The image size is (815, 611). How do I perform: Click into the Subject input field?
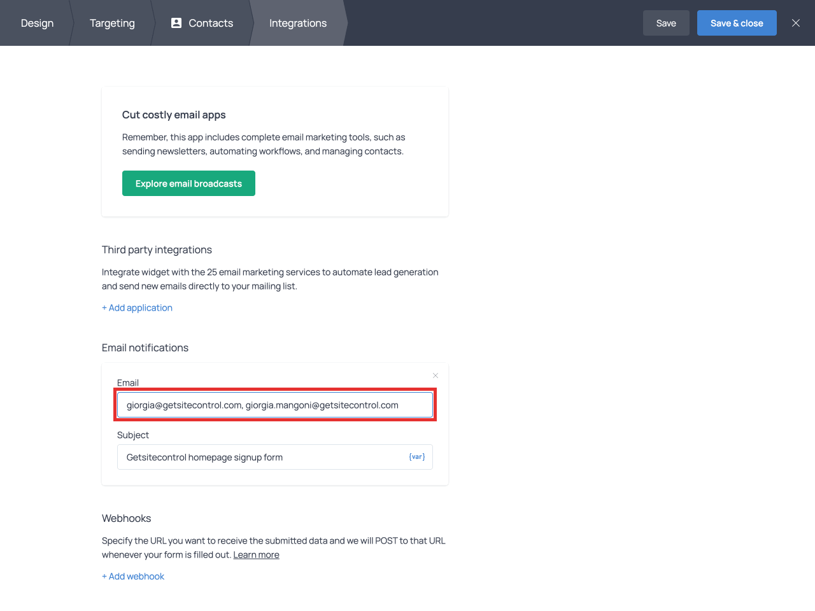coord(261,457)
